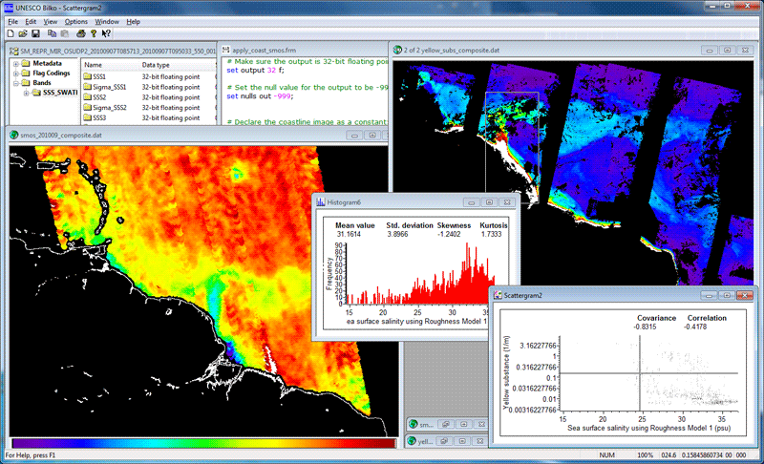Select the Flag Codings tree label
This screenshot has width=764, height=464.
(x=52, y=73)
